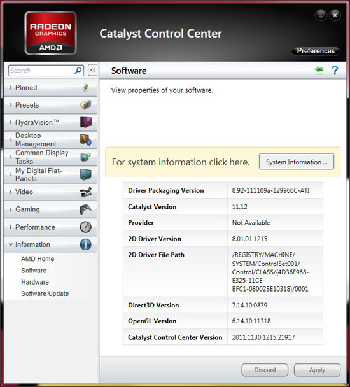The image size is (350, 387).
Task: Open the Hardware information page
Action: coord(35,282)
